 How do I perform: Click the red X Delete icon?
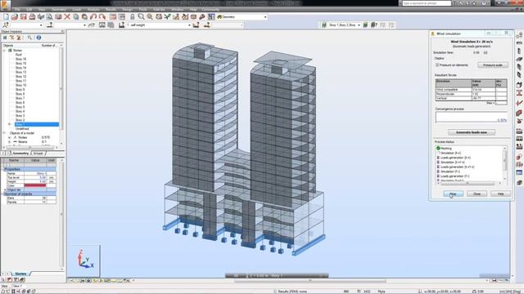[67, 16]
